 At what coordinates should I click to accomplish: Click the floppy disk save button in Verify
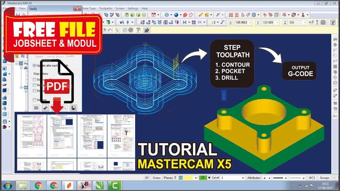coord(74,108)
